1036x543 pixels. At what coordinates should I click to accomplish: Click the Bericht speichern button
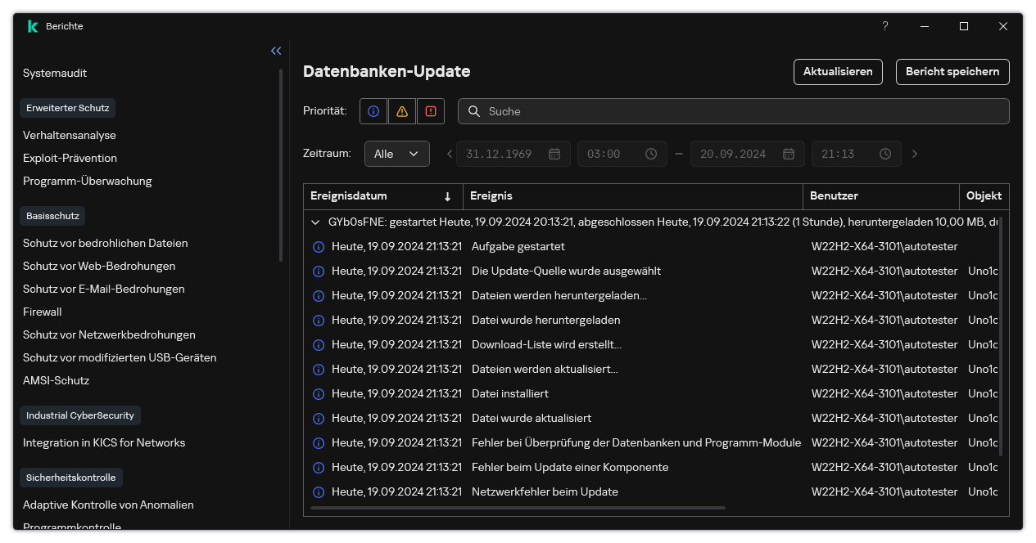coord(952,72)
